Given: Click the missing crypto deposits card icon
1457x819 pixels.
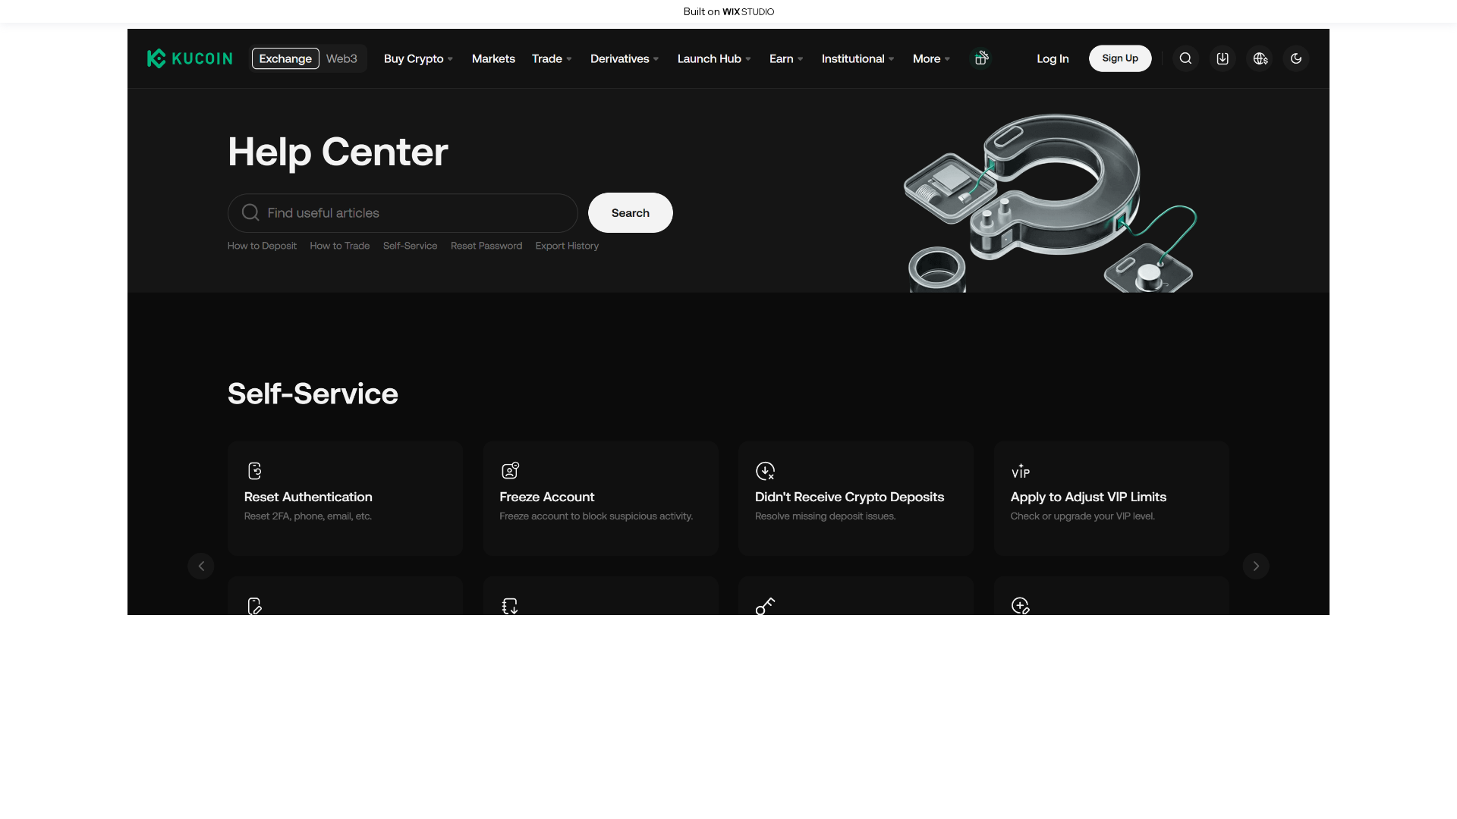Looking at the screenshot, I should tap(766, 471).
